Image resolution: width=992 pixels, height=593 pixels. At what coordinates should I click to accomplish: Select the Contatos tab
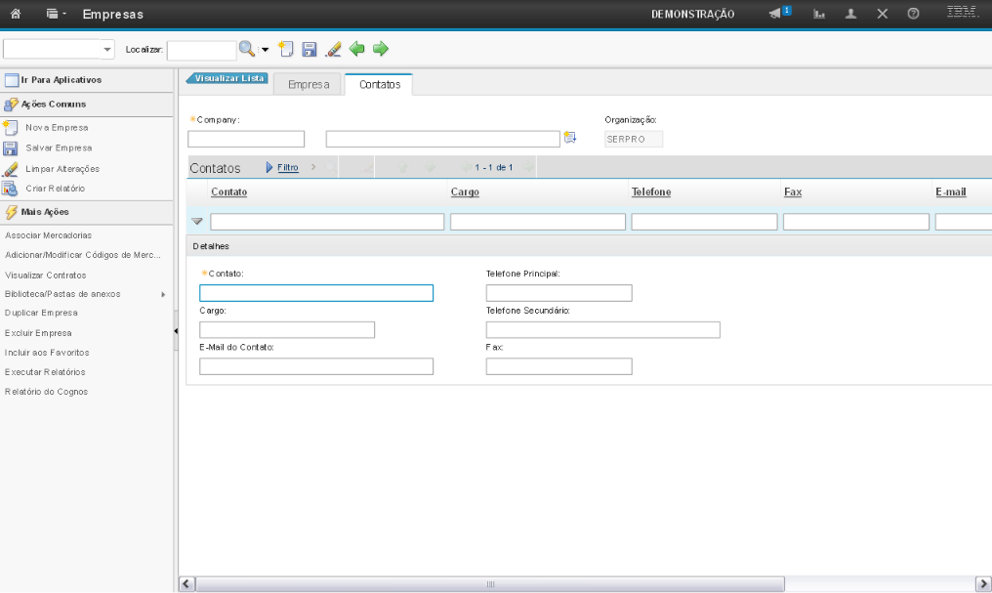click(380, 85)
